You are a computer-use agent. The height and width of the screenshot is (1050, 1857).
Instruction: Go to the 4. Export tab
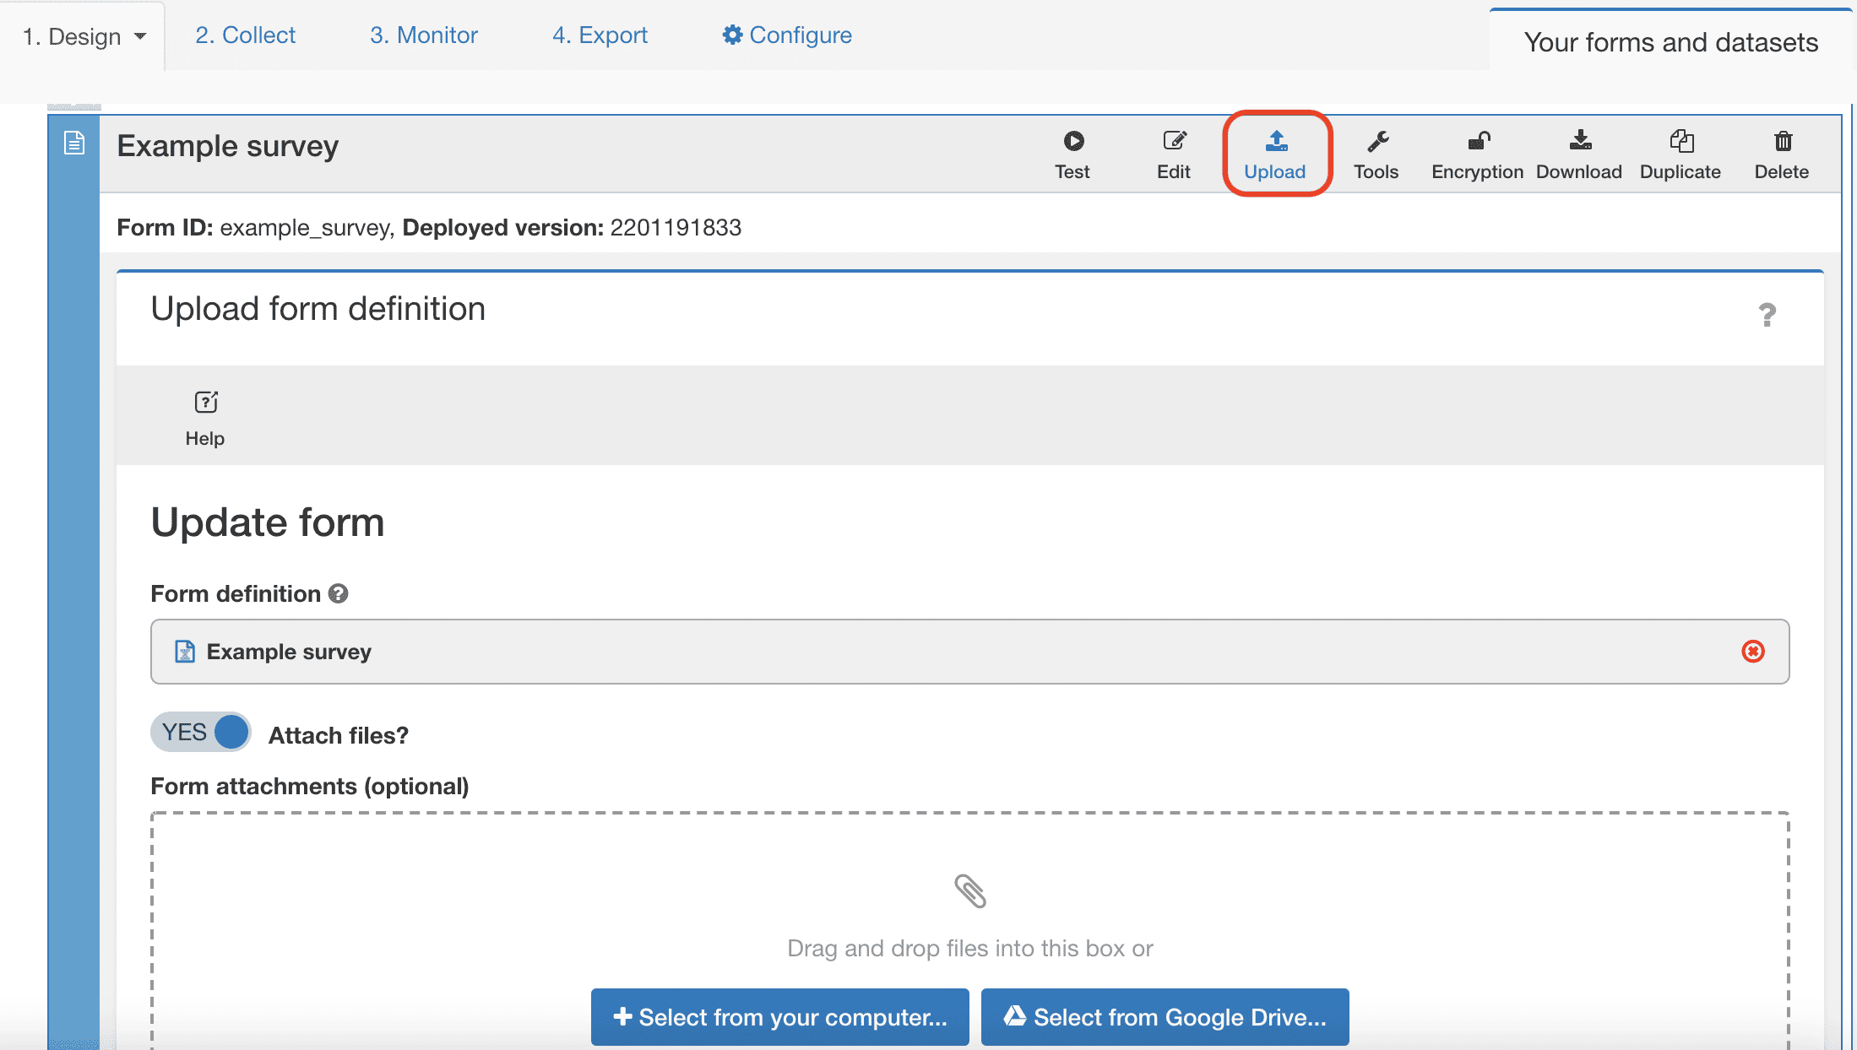coord(600,35)
